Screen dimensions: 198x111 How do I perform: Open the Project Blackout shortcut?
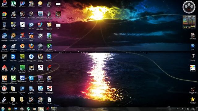coord(40,58)
